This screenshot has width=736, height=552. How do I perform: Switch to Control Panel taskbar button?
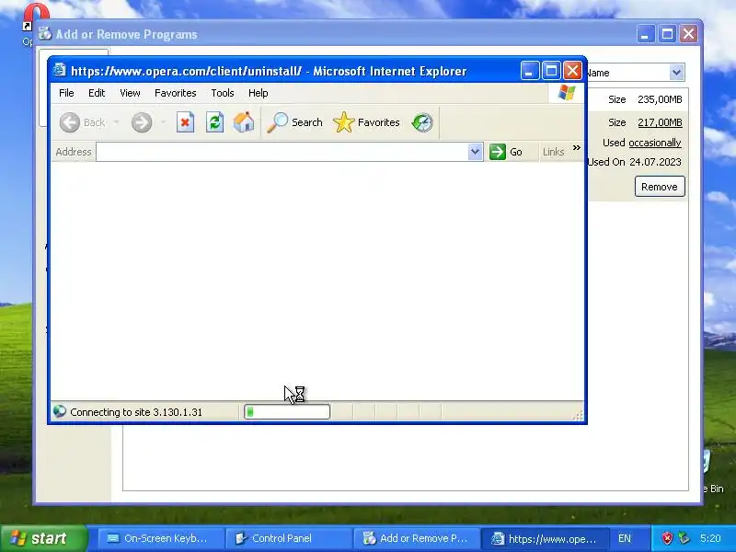pyautogui.click(x=287, y=538)
